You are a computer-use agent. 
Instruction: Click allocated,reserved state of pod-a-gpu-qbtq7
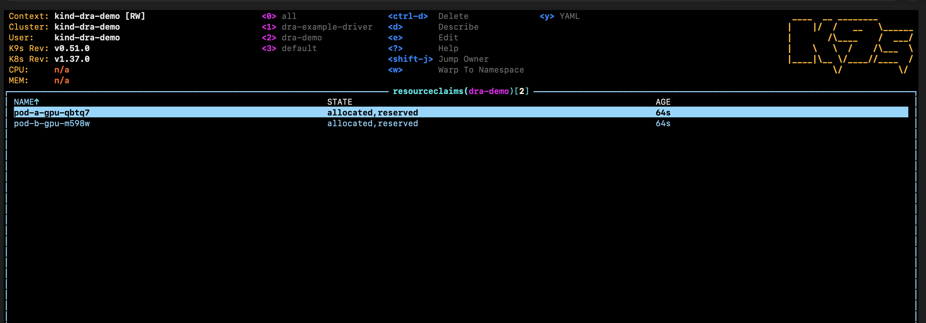[x=372, y=113]
